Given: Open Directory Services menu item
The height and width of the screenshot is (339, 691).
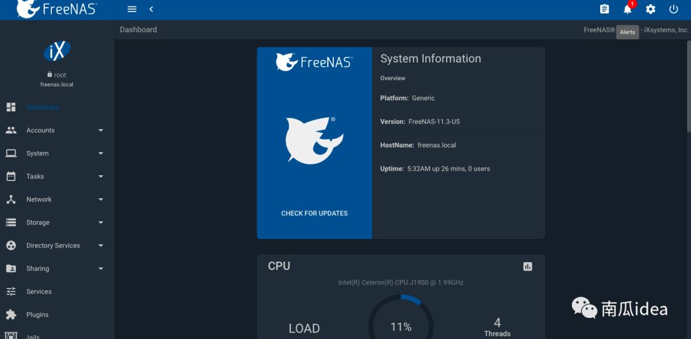Looking at the screenshot, I should [53, 246].
